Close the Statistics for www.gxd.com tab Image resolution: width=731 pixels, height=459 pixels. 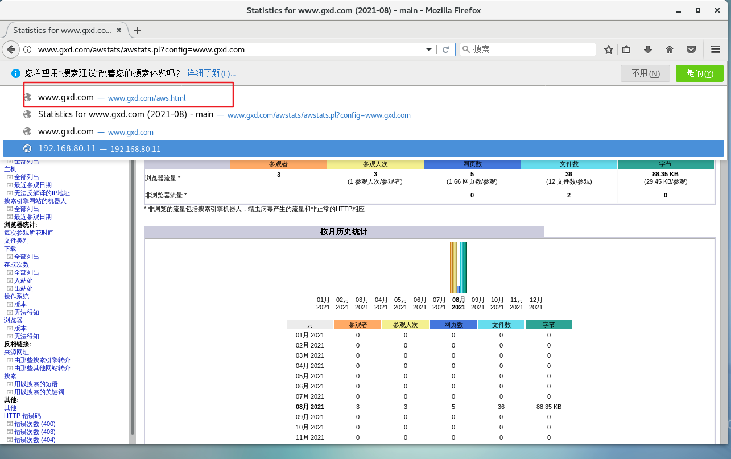119,30
